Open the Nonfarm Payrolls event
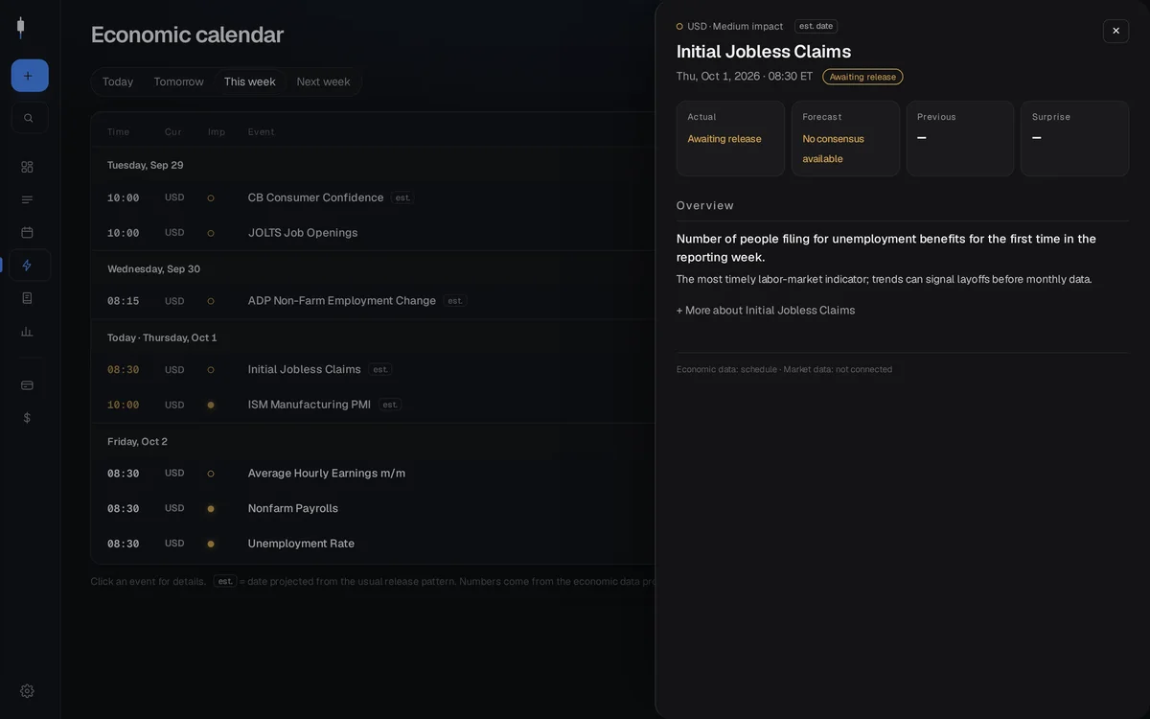This screenshot has width=1150, height=719. tap(373, 508)
